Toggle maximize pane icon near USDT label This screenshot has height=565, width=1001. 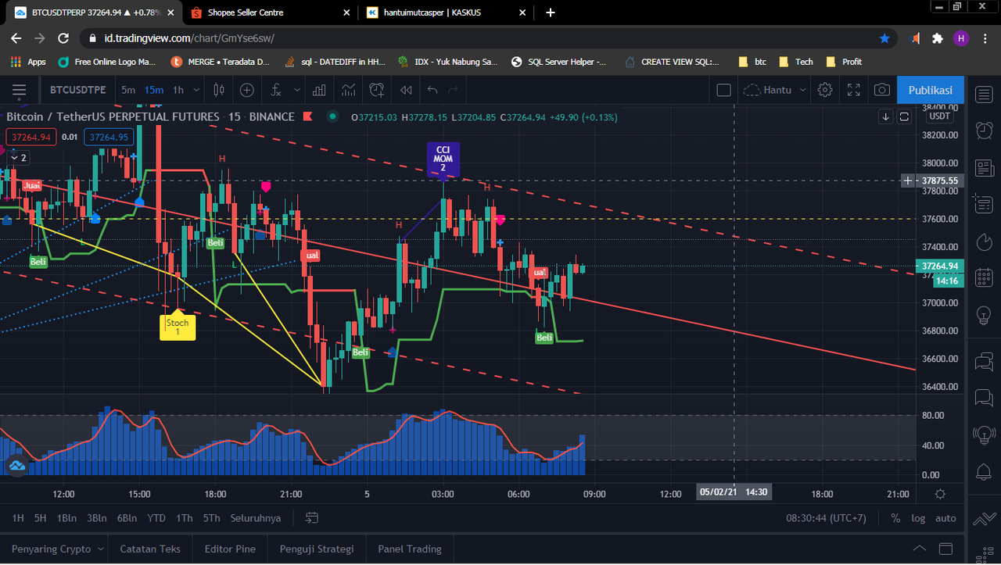tap(904, 116)
